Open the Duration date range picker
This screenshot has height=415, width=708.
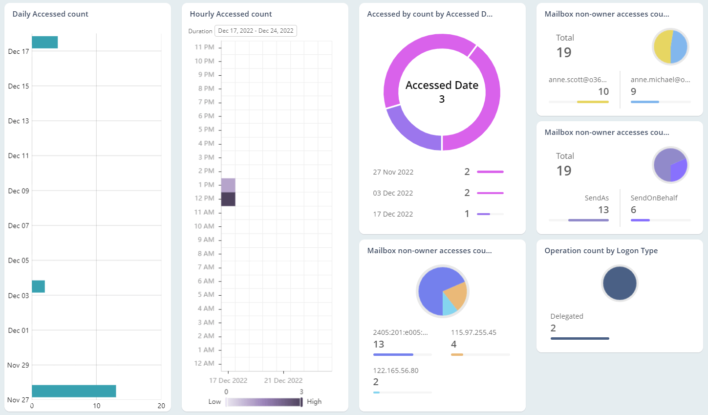256,31
